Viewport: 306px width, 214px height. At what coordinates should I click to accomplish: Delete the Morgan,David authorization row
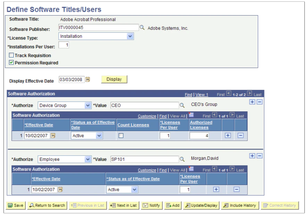point(259,156)
